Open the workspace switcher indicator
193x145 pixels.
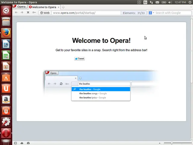pyautogui.click(x=139, y=2)
